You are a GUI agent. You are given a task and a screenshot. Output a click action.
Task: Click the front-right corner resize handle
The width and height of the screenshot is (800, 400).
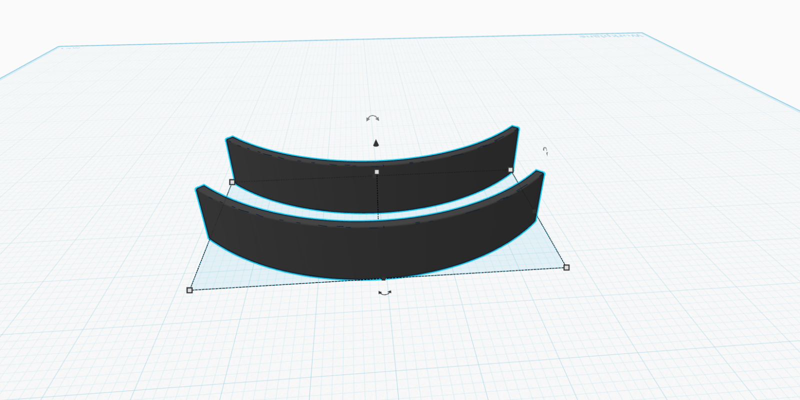(x=566, y=267)
